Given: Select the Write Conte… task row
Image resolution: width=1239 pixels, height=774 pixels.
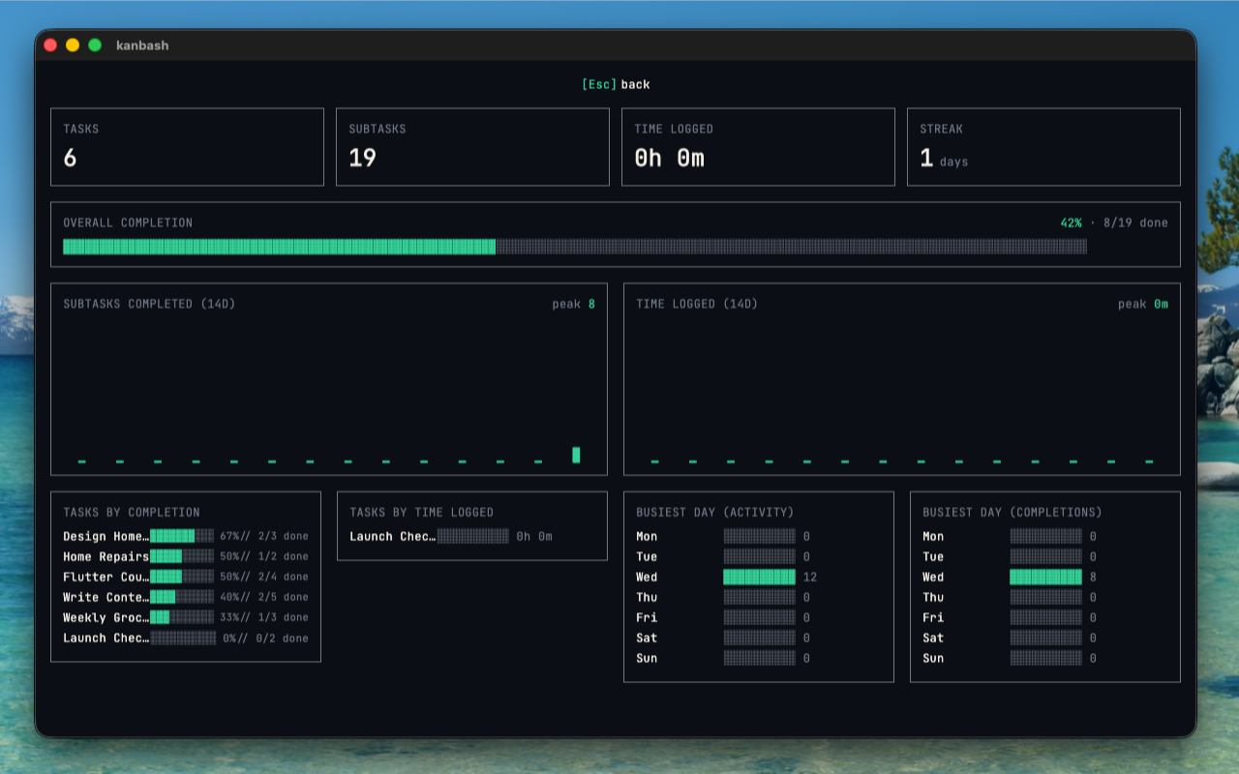Looking at the screenshot, I should coord(186,597).
